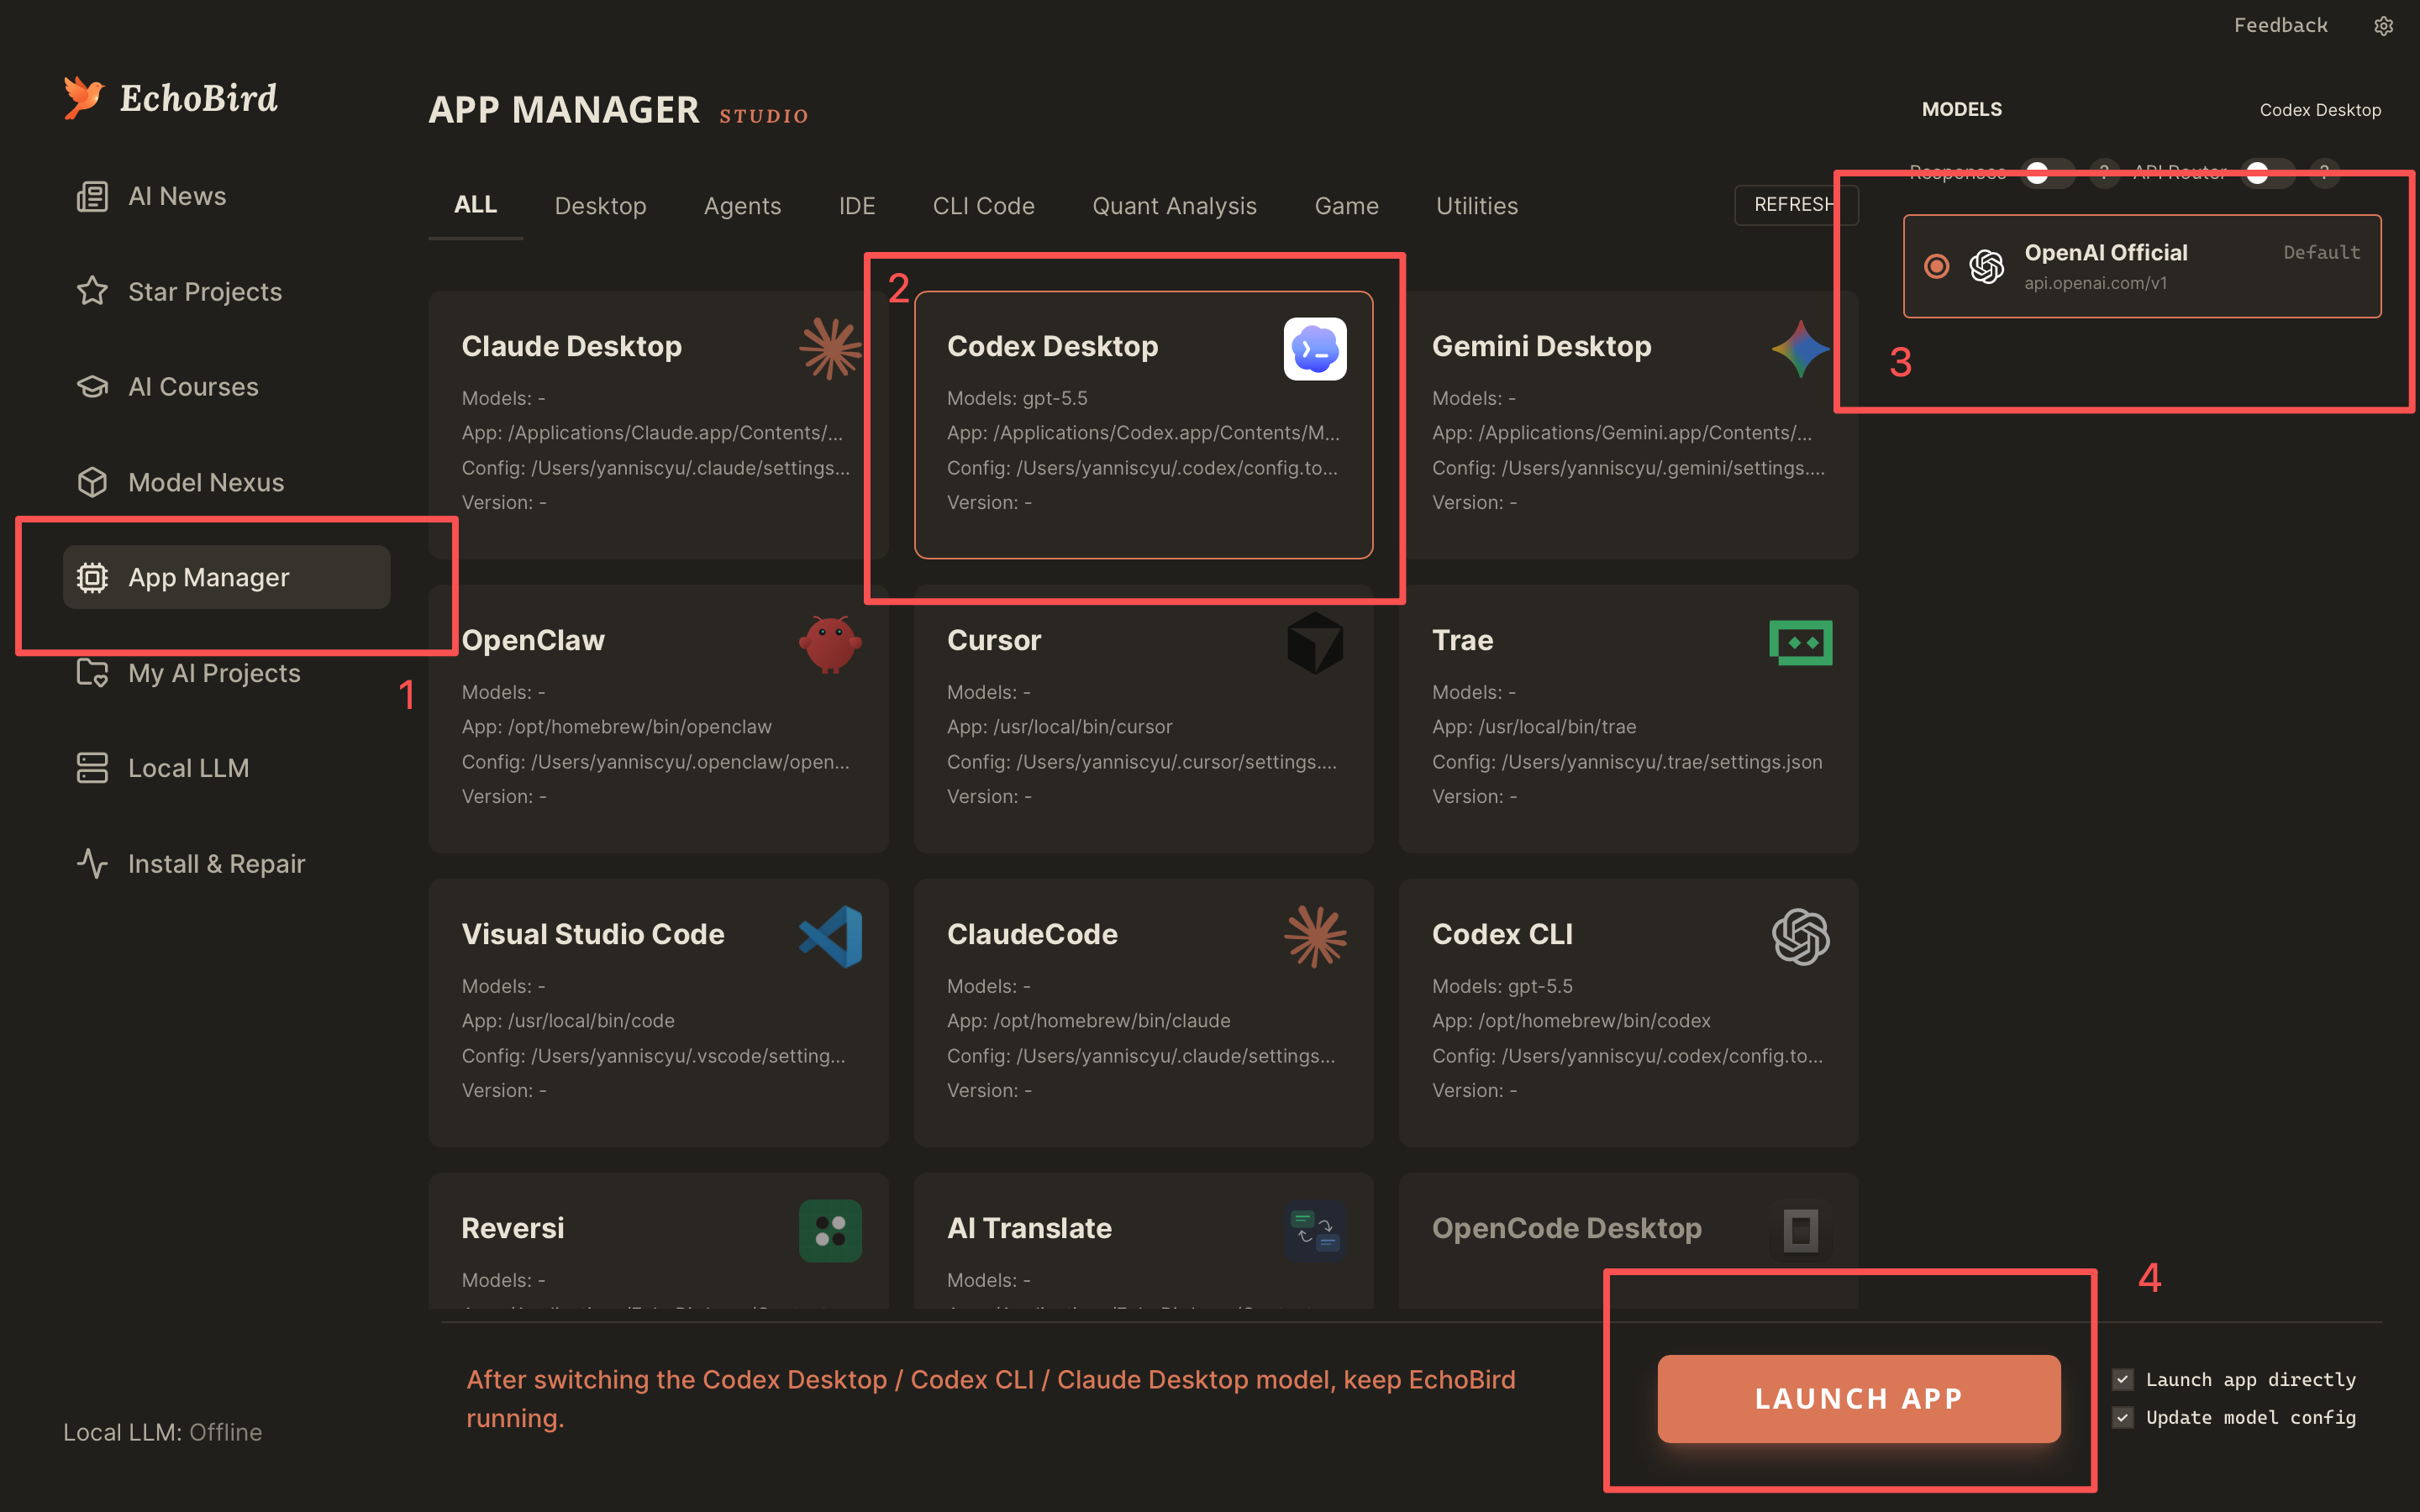Click the Reversi game icon
Viewport: 2420px width, 1512px height.
(x=830, y=1231)
